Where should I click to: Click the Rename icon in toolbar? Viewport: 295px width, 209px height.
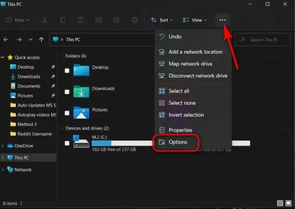click(99, 20)
